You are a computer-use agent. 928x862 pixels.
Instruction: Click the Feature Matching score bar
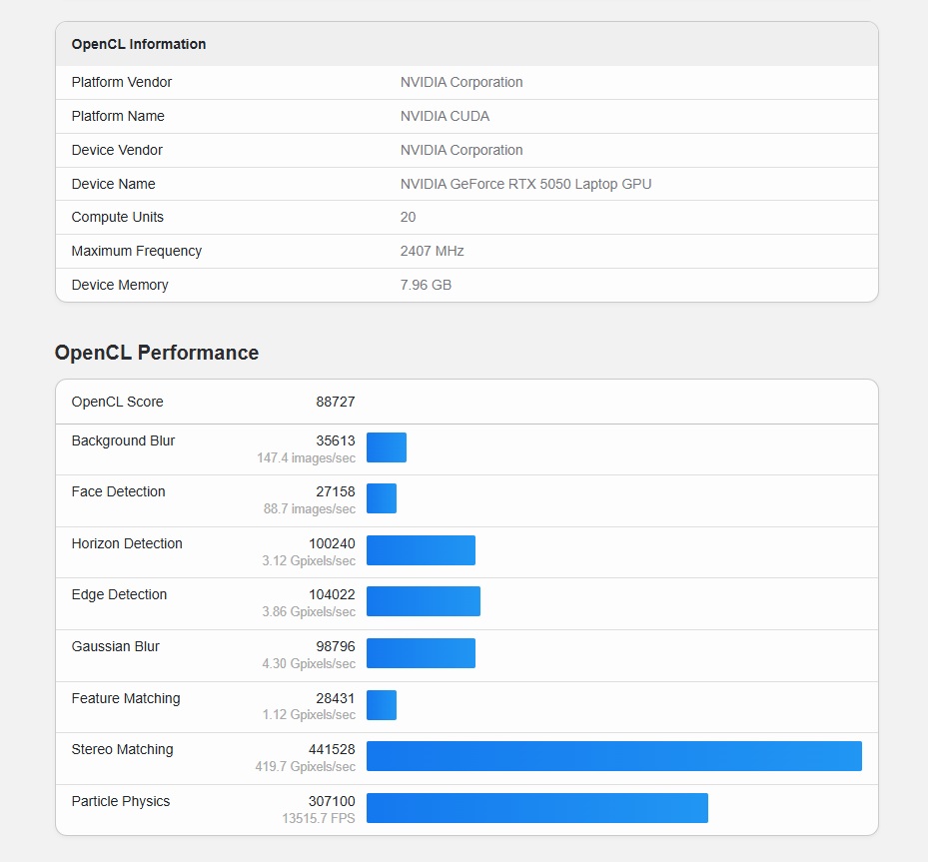(x=382, y=705)
